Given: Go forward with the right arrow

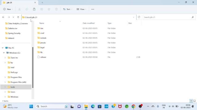Looking at the screenshot, I should pyautogui.click(x=9, y=17).
